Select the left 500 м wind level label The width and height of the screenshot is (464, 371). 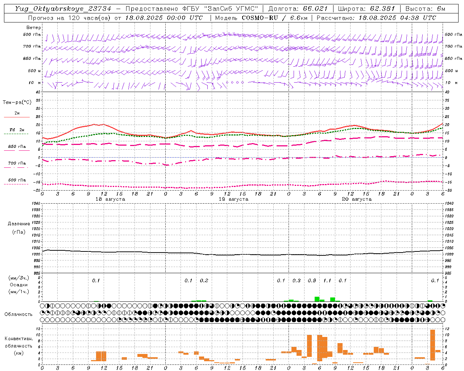34,71
